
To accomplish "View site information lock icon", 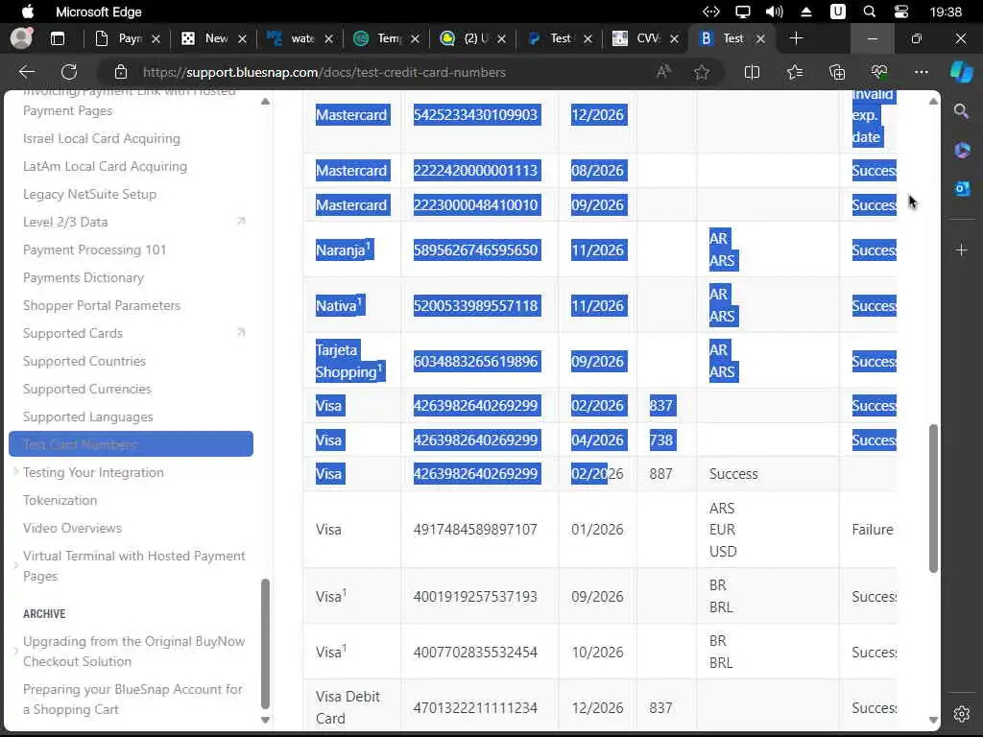I will [120, 72].
